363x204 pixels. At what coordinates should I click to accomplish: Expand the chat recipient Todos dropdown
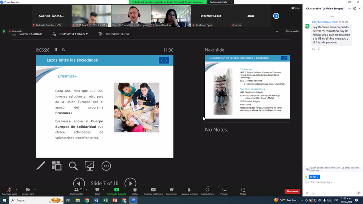[314, 177]
